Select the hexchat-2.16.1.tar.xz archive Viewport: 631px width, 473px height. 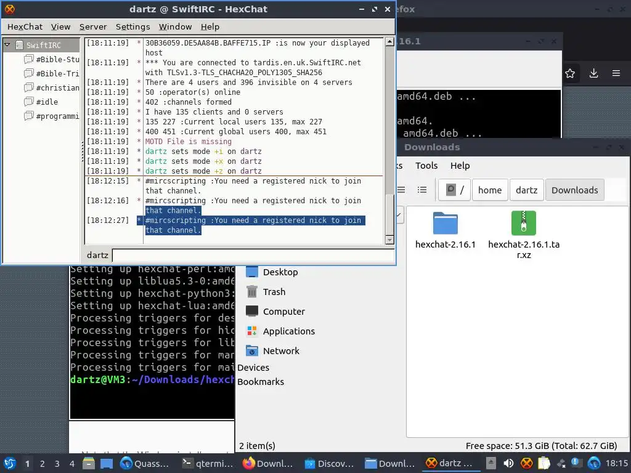[x=524, y=235]
